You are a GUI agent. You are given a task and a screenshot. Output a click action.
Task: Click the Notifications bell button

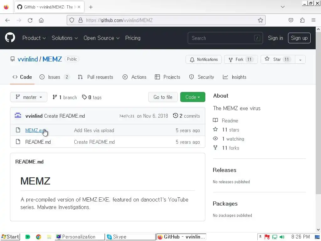[203, 59]
